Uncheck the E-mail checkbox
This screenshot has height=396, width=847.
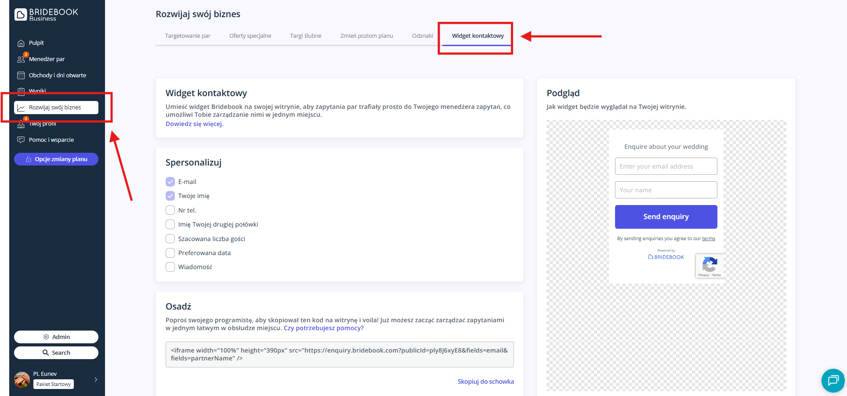tap(170, 182)
